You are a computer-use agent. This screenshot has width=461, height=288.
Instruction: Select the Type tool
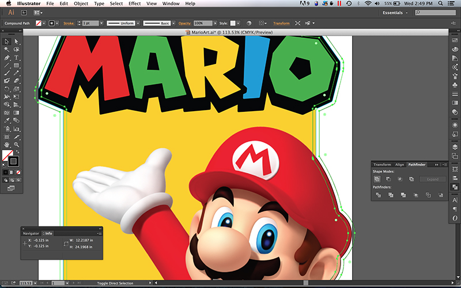(x=16, y=57)
